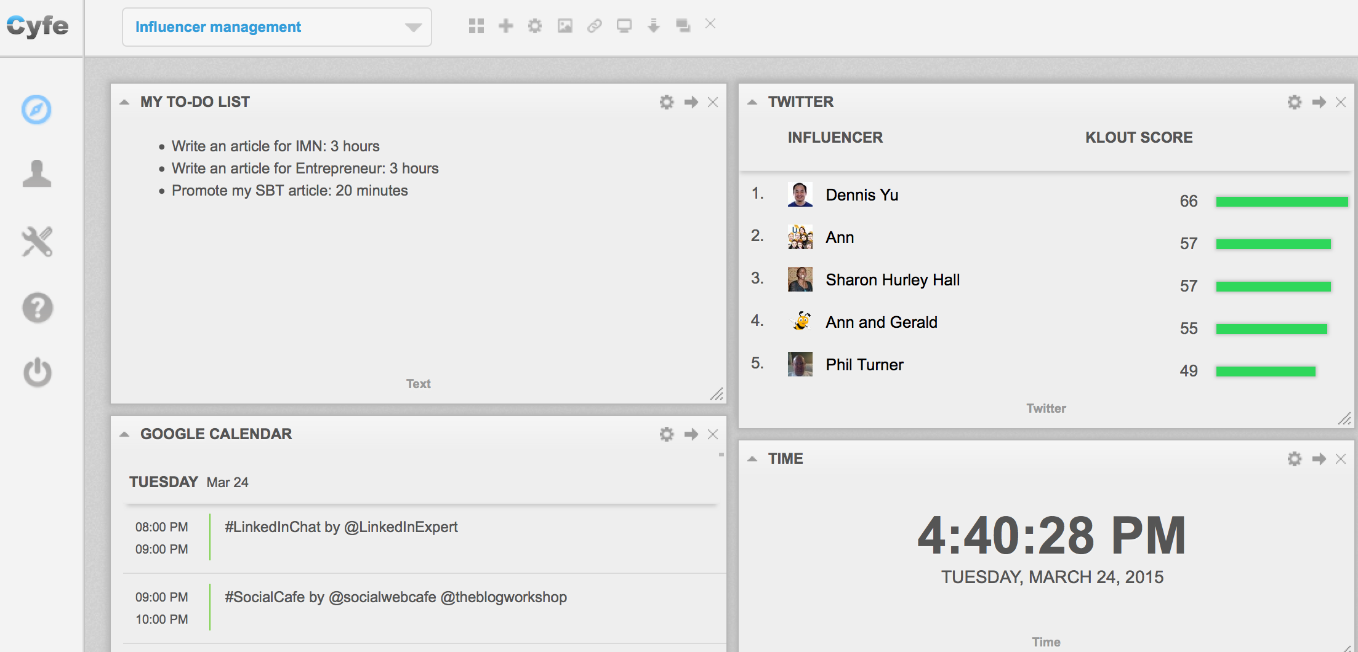This screenshot has width=1358, height=652.
Task: Click the compass dashboards icon in sidebar
Action: pos(36,110)
